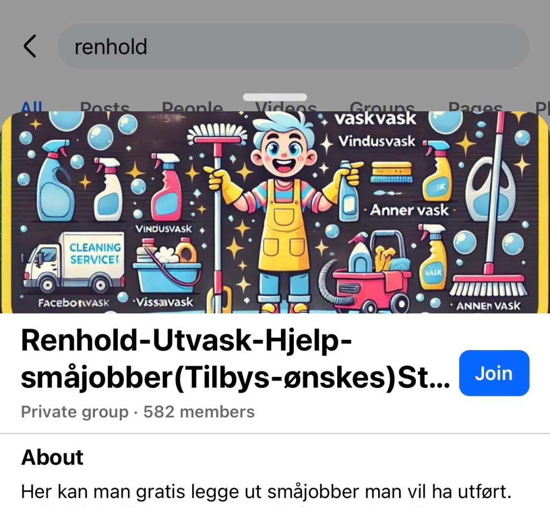The height and width of the screenshot is (507, 550).
Task: Show the Videos tab results
Action: click(x=286, y=106)
